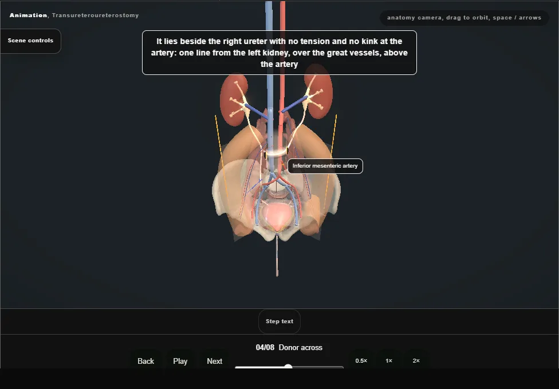The height and width of the screenshot is (389, 559).
Task: Click the Inferior mesenteric artery label
Action: pos(325,166)
